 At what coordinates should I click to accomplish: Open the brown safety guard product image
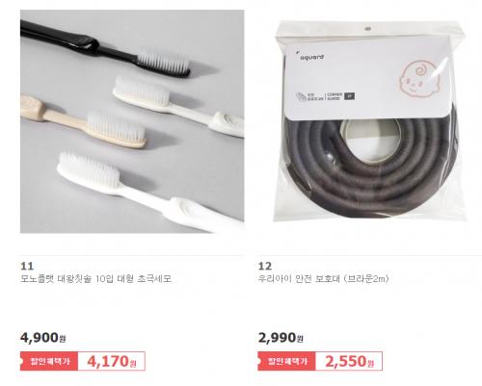pyautogui.click(x=369, y=121)
